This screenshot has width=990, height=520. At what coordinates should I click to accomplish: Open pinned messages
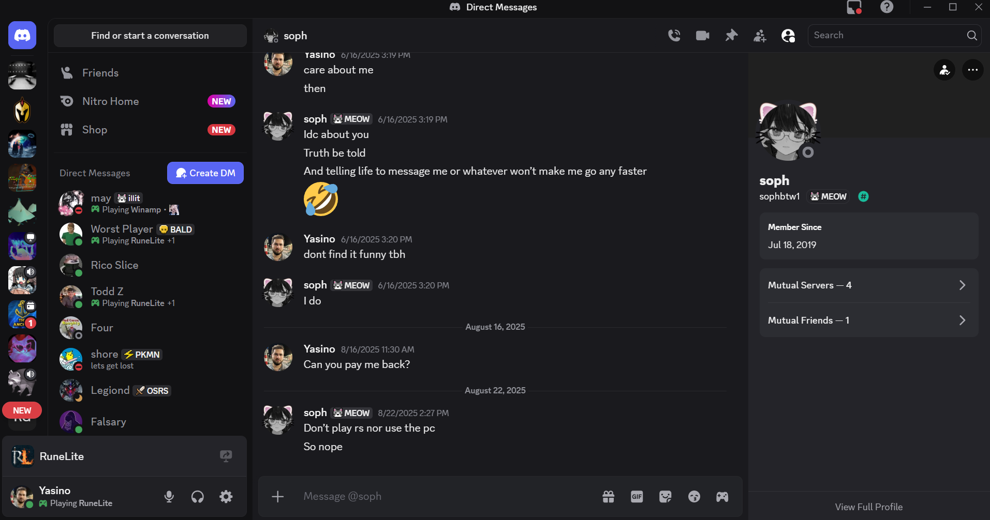tap(731, 36)
